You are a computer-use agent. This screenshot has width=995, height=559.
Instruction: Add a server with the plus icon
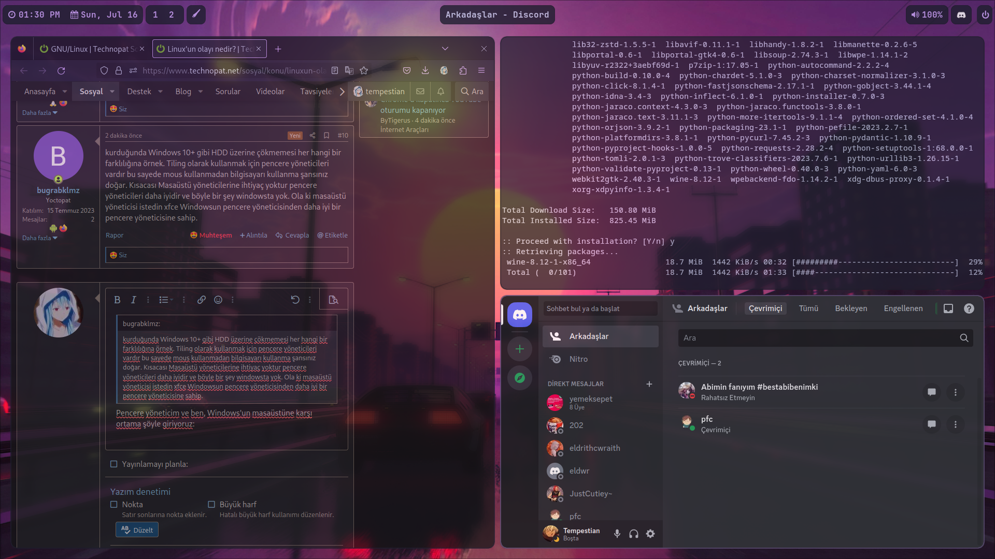coord(520,349)
